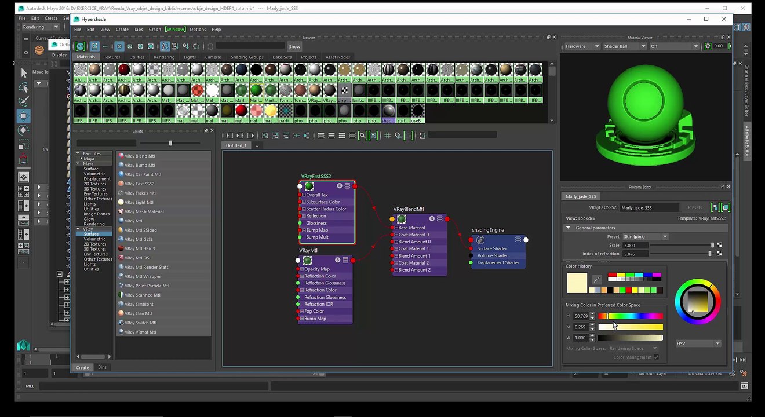
Task: Click the eyedropper in Color History
Action: click(597, 280)
